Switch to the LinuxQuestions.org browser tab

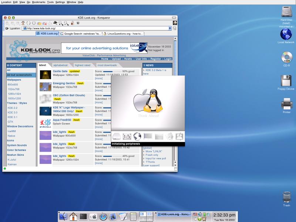[x=123, y=34]
